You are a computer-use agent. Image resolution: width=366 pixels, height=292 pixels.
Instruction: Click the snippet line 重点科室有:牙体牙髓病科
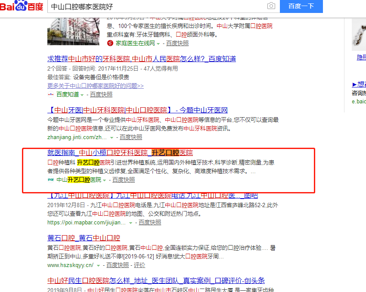point(162,35)
